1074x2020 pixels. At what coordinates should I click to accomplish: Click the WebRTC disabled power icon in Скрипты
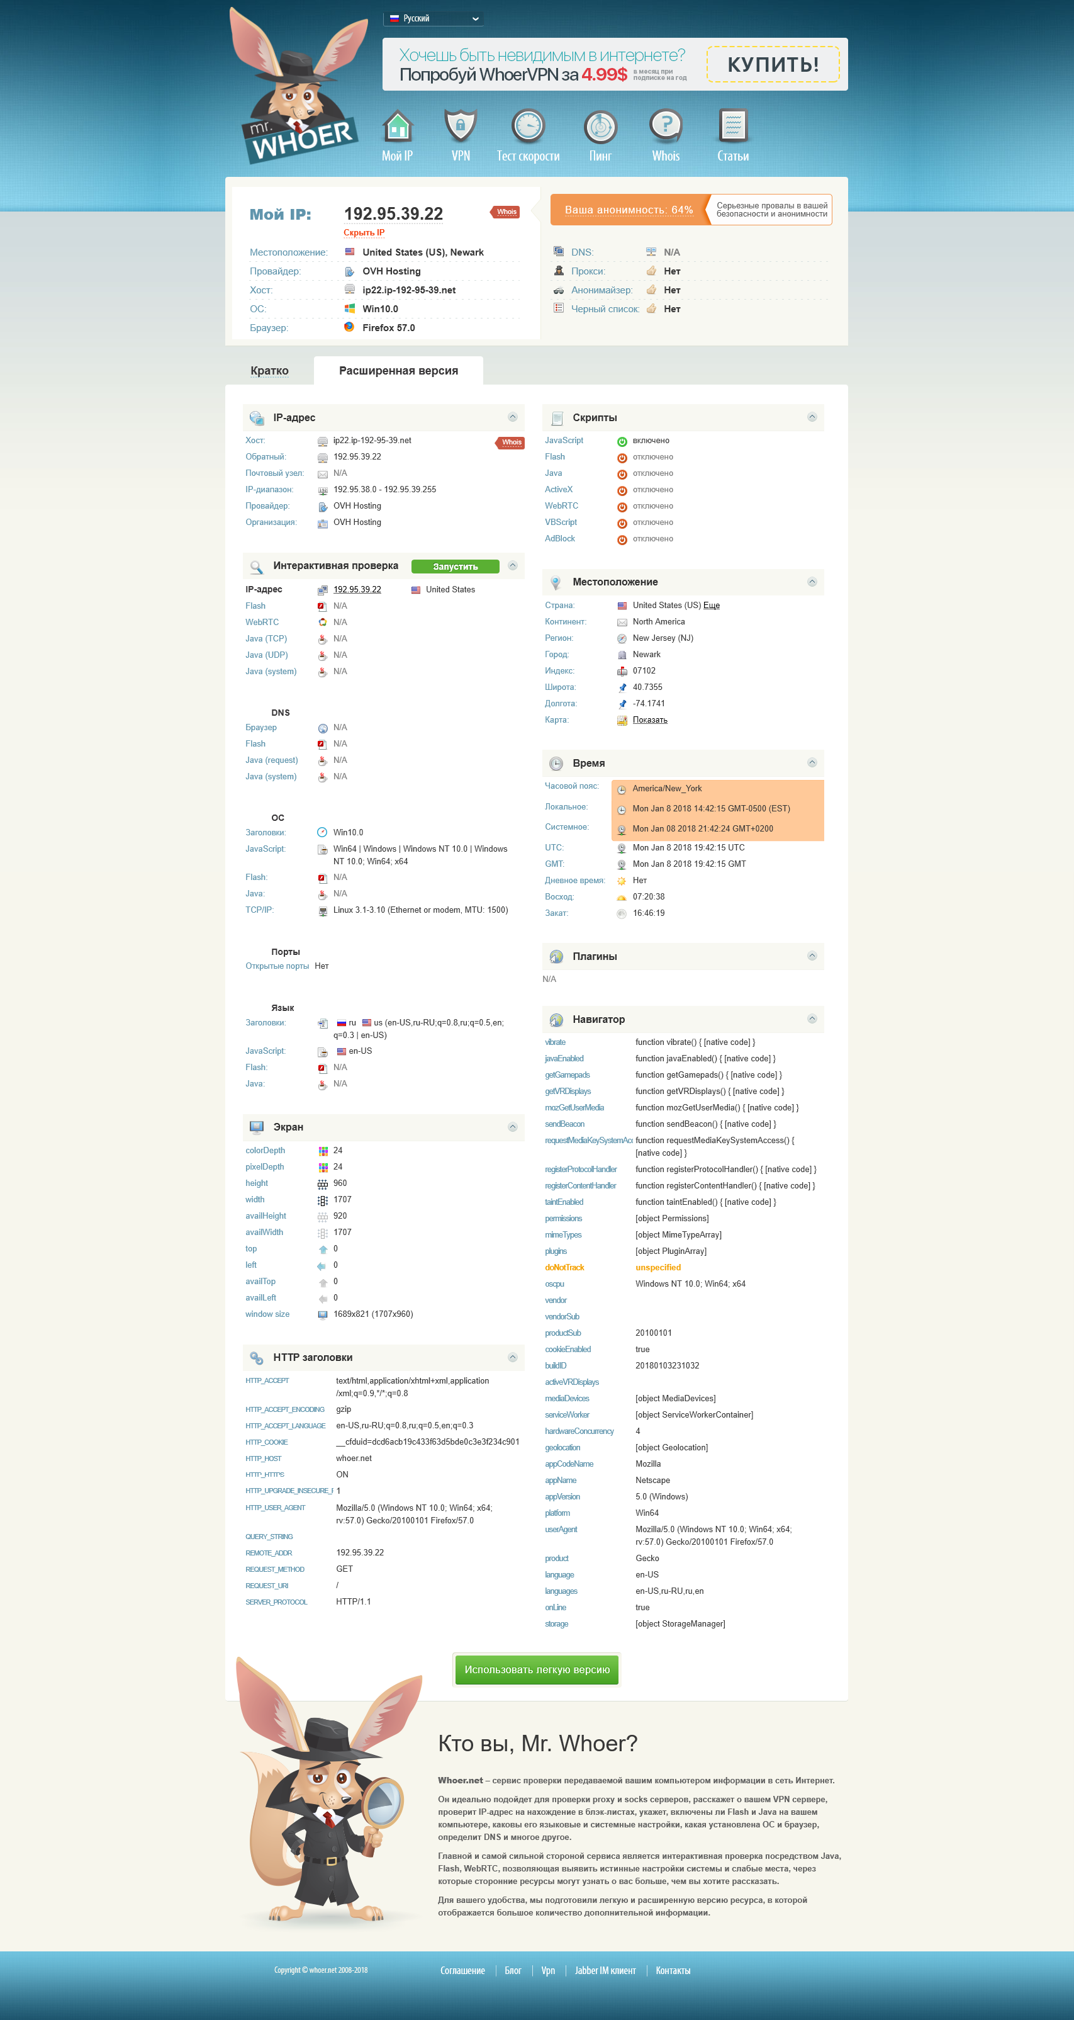coord(622,507)
